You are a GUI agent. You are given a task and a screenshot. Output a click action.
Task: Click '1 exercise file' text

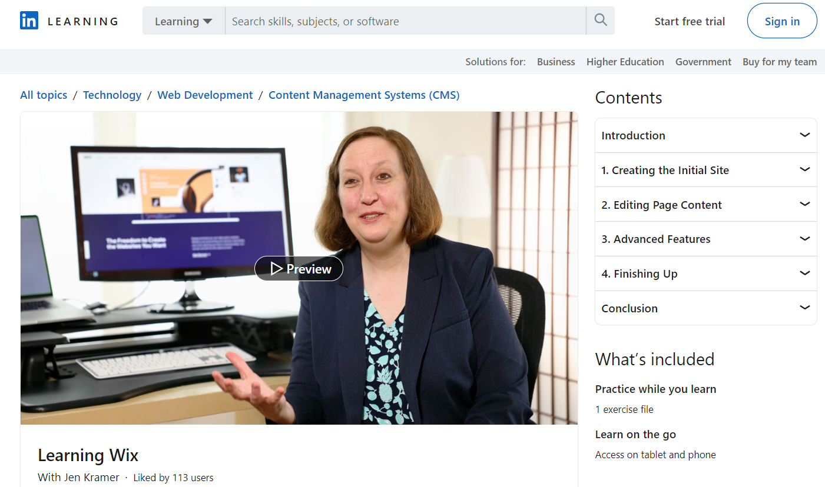coord(624,409)
